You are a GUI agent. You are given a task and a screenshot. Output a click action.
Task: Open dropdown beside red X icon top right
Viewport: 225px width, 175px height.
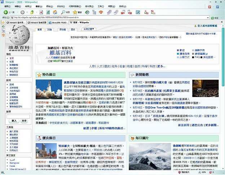pyautogui.click(x=213, y=7)
